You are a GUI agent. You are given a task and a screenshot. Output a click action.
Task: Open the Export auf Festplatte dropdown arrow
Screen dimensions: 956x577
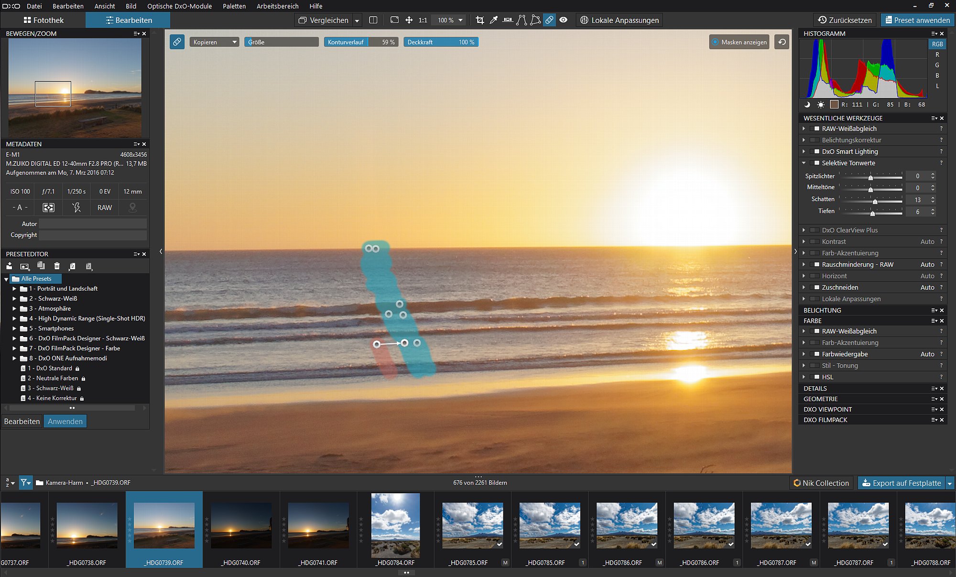point(950,483)
